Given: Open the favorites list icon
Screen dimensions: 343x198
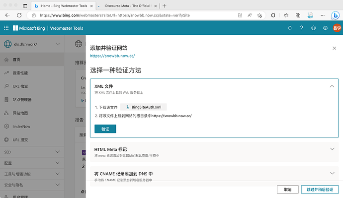Looking at the screenshot, I should coord(286,15).
